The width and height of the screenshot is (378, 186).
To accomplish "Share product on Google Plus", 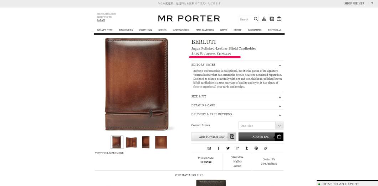I will (237, 148).
